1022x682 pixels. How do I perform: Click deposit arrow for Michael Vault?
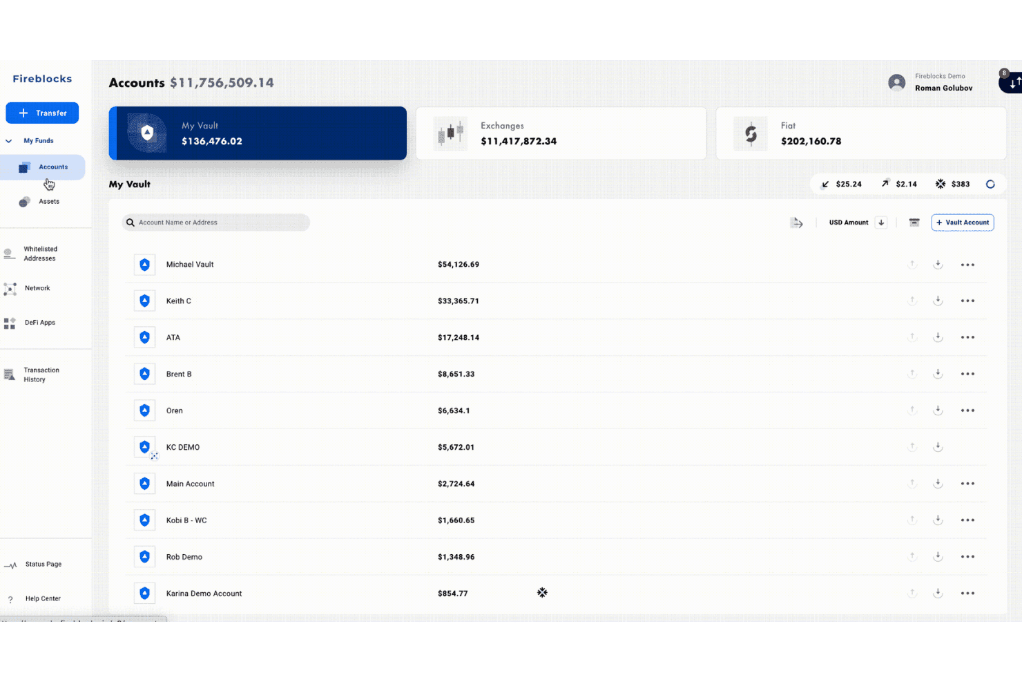point(938,265)
